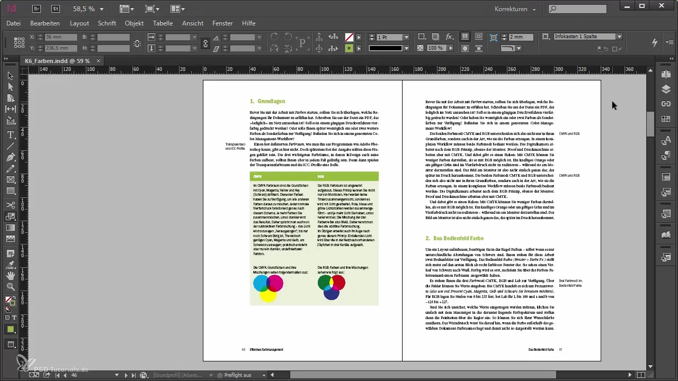Toggle screen mode button in toolbox
This screenshot has height=381, width=678.
click(10, 344)
